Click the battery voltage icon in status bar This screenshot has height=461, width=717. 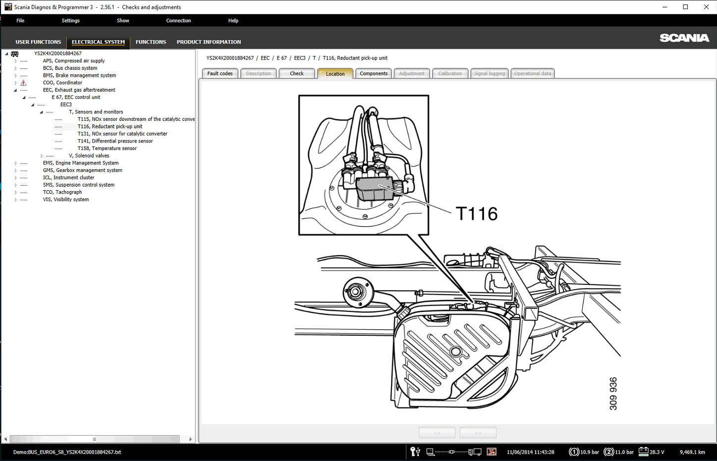point(644,451)
